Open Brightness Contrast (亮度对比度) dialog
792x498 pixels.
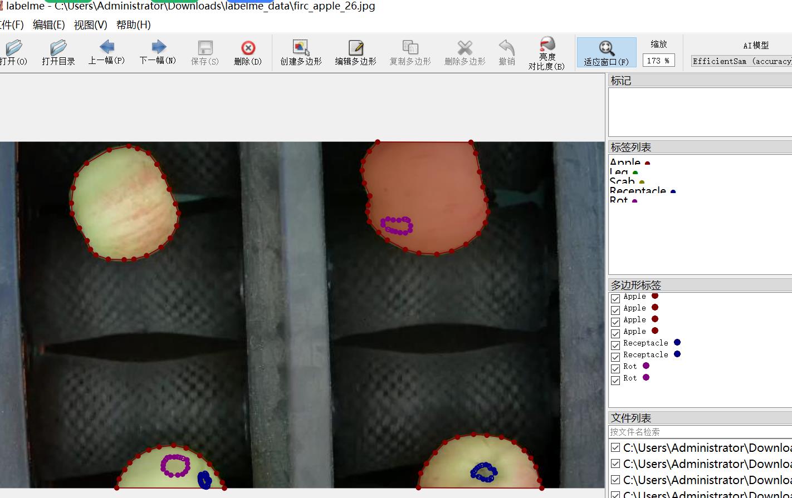pos(546,52)
